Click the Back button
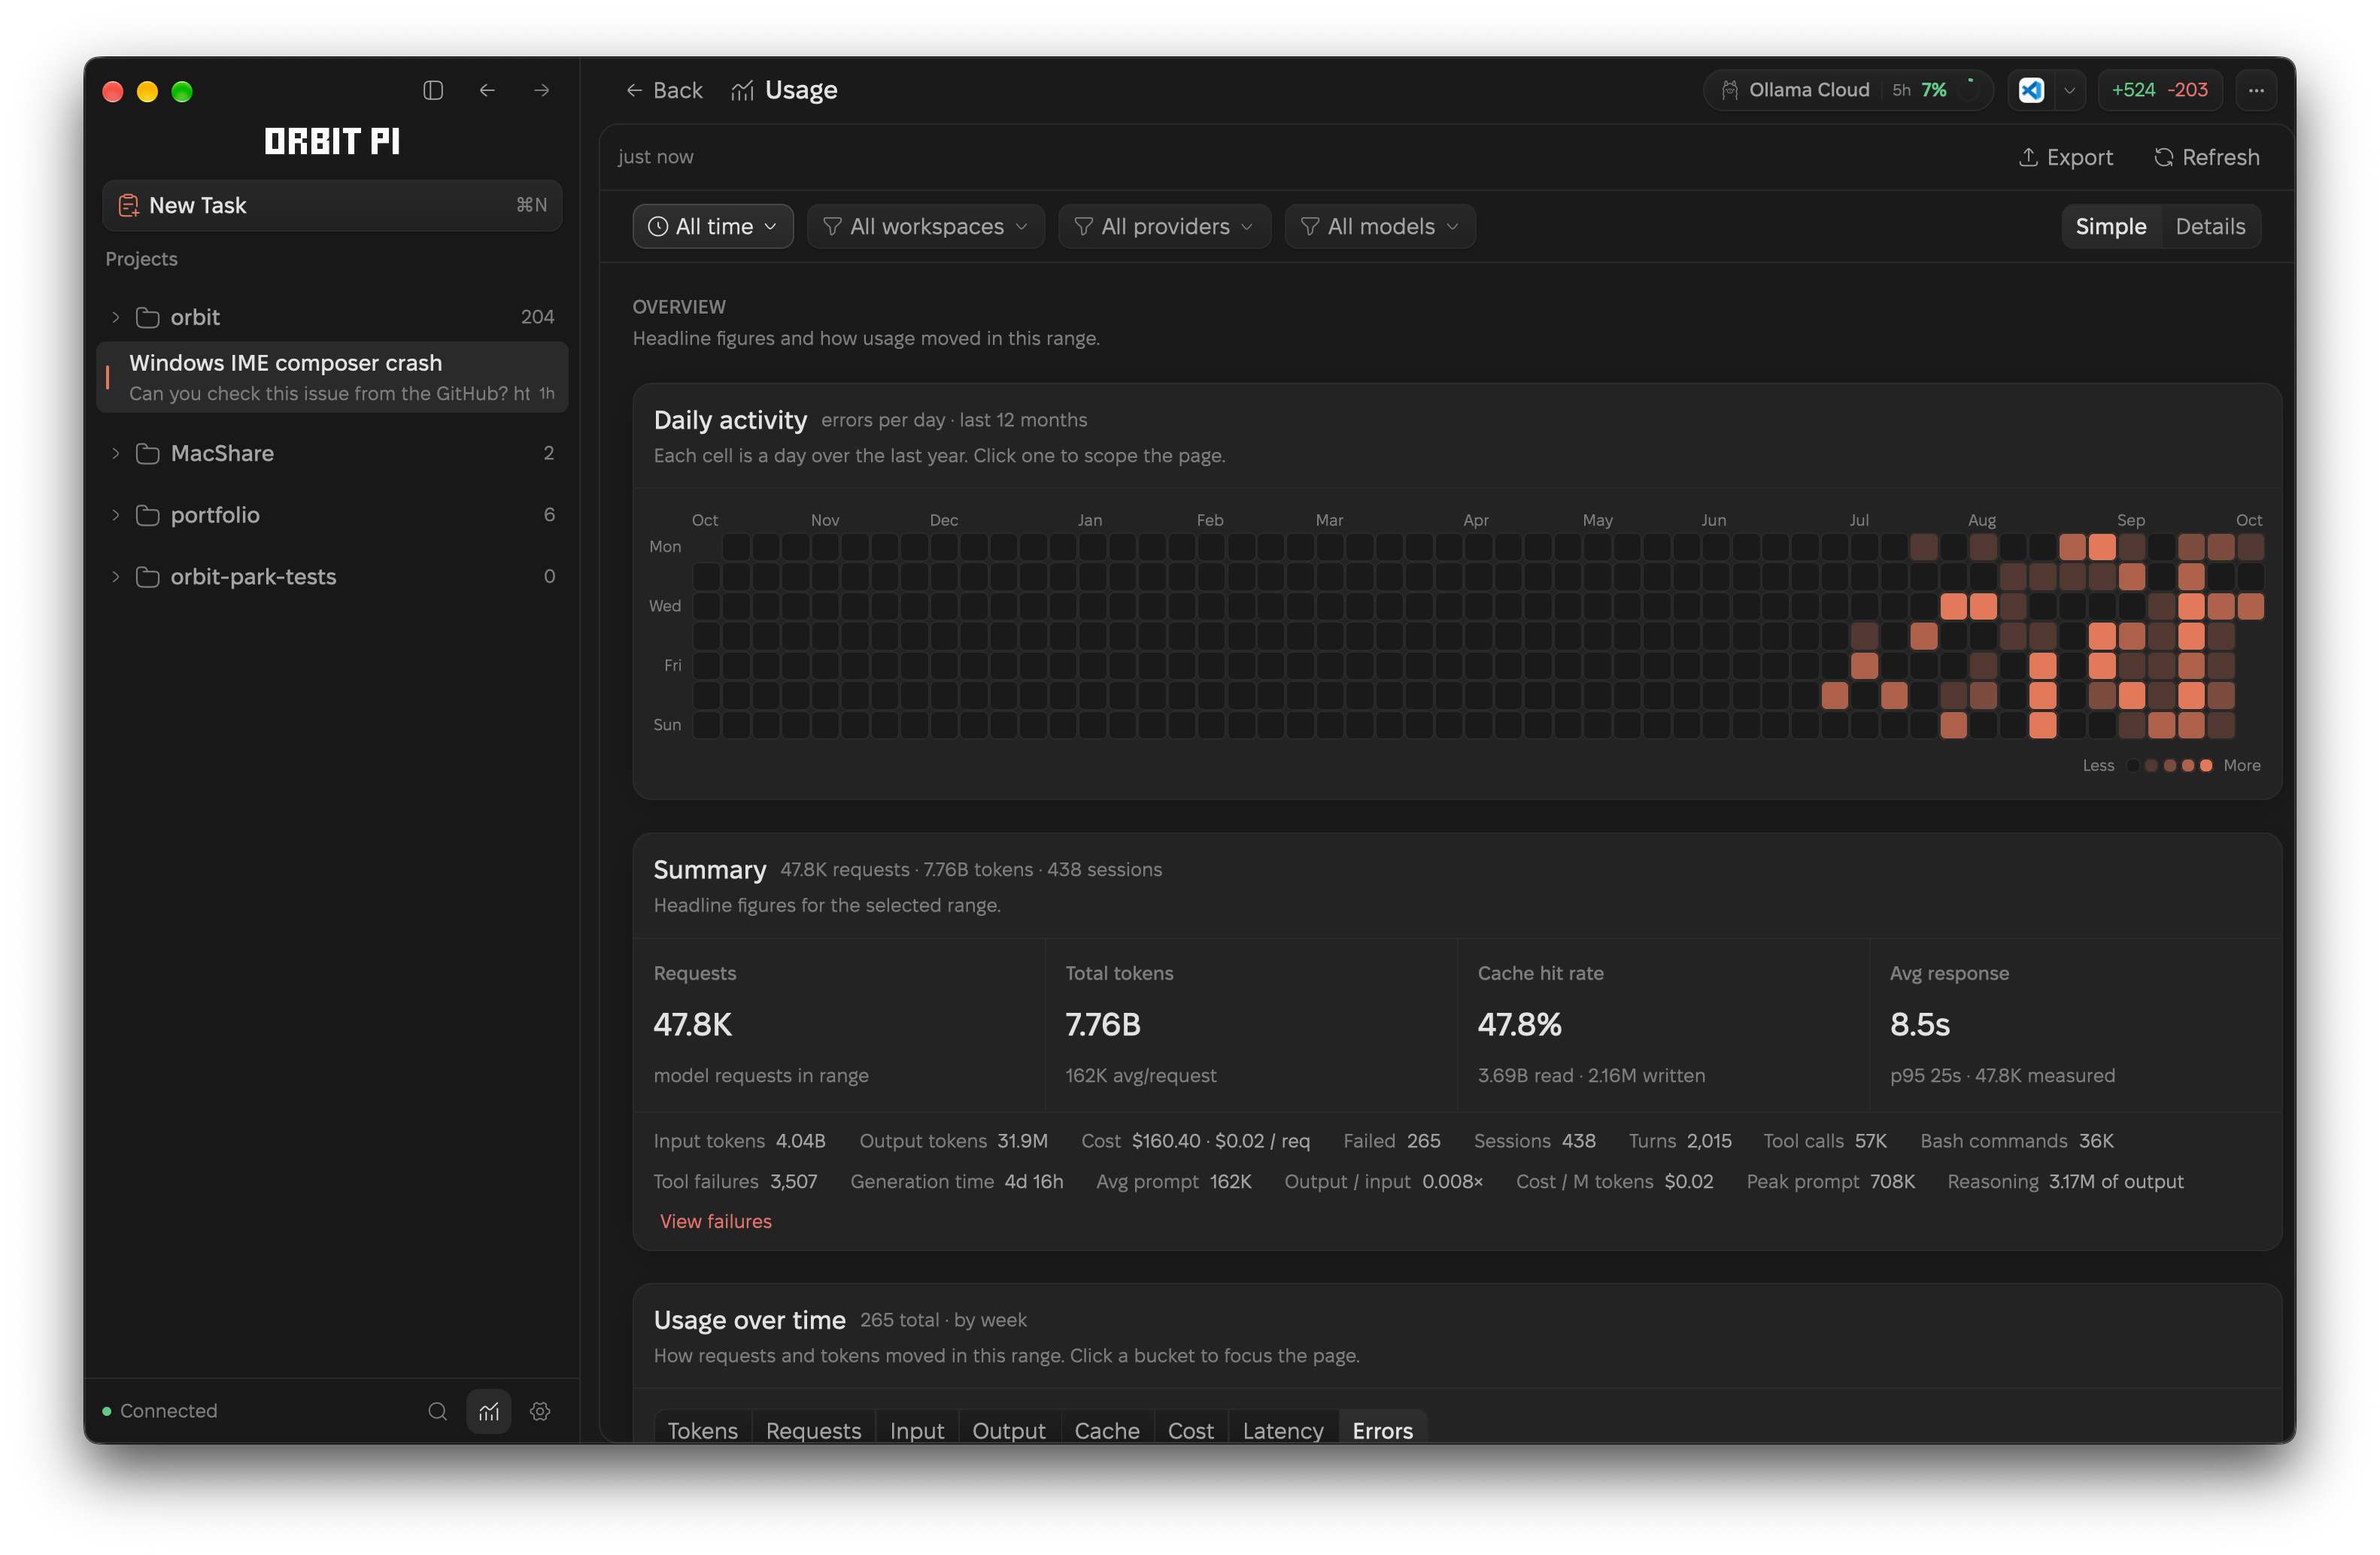The image size is (2380, 1555). pyautogui.click(x=664, y=90)
